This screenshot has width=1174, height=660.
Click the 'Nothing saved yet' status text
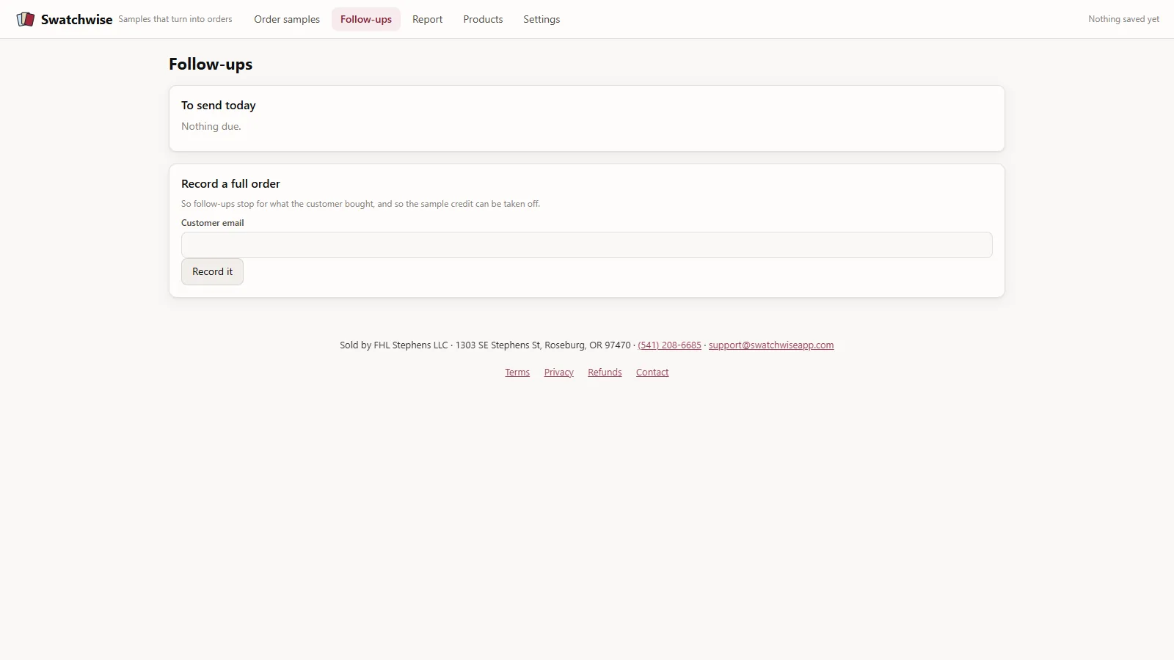tap(1123, 19)
